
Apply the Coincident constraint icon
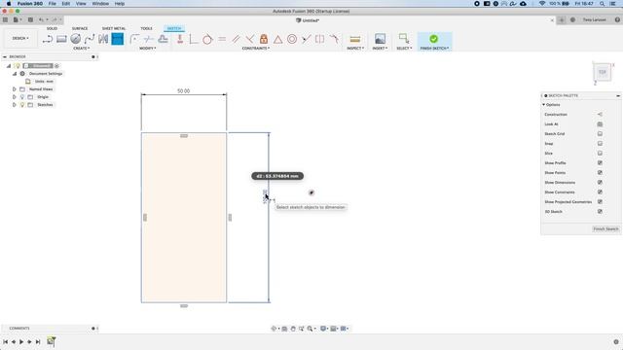click(x=194, y=39)
